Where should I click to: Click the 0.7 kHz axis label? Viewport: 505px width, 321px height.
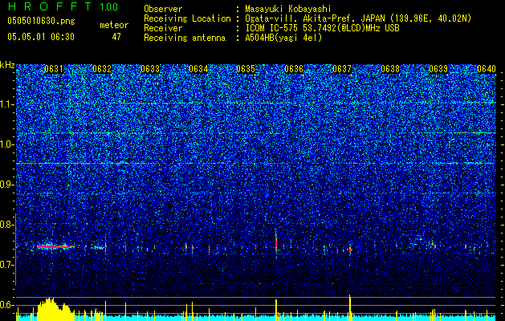point(7,265)
